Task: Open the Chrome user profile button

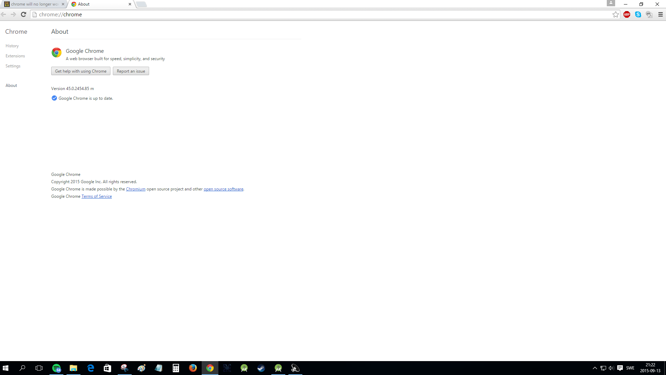Action: [x=611, y=3]
